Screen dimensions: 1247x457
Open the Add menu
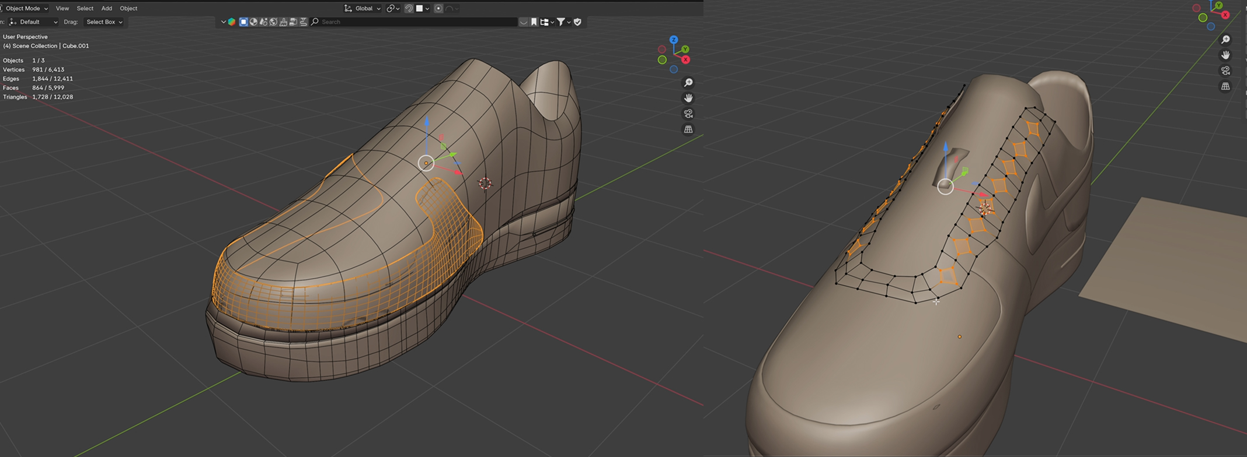click(106, 8)
